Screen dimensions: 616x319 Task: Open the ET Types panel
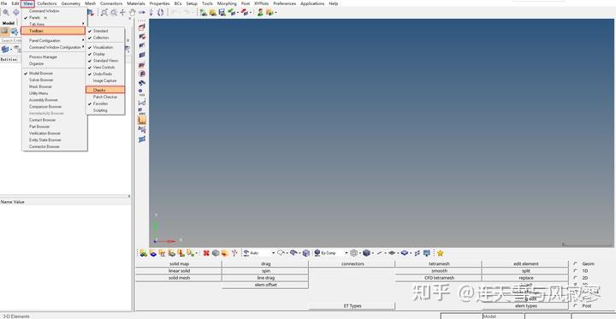point(352,305)
